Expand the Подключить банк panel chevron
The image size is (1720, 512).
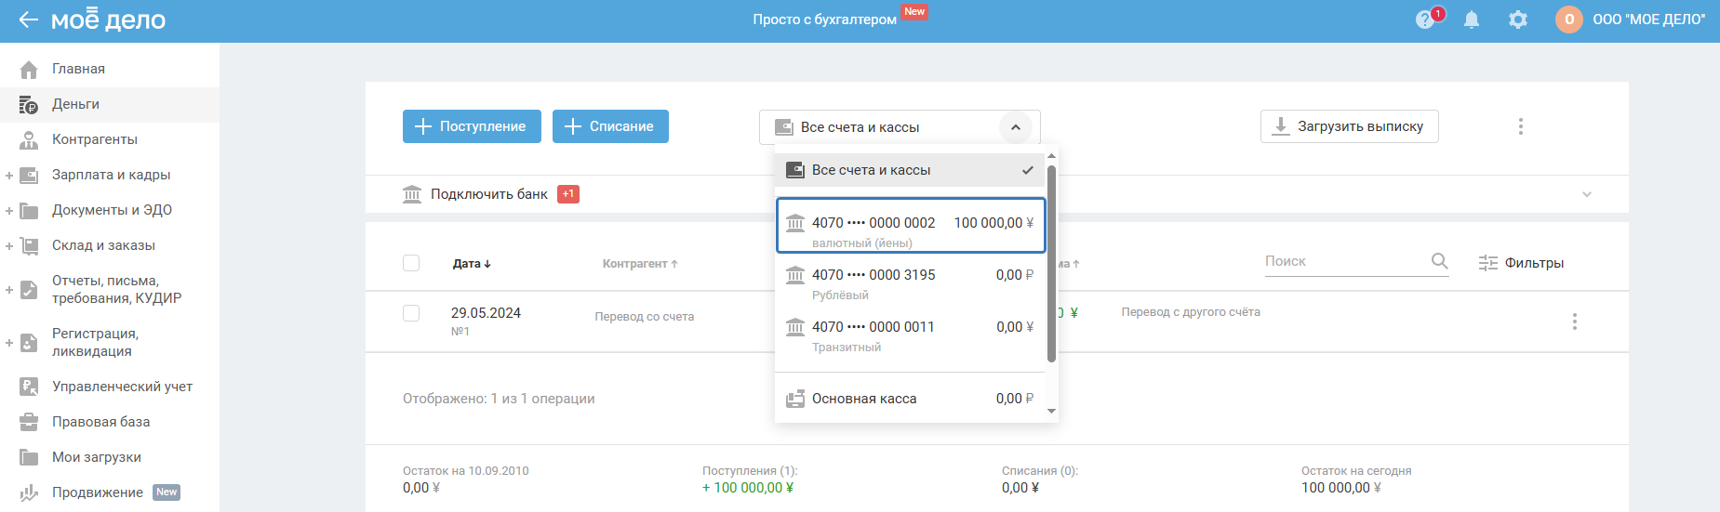click(1587, 194)
